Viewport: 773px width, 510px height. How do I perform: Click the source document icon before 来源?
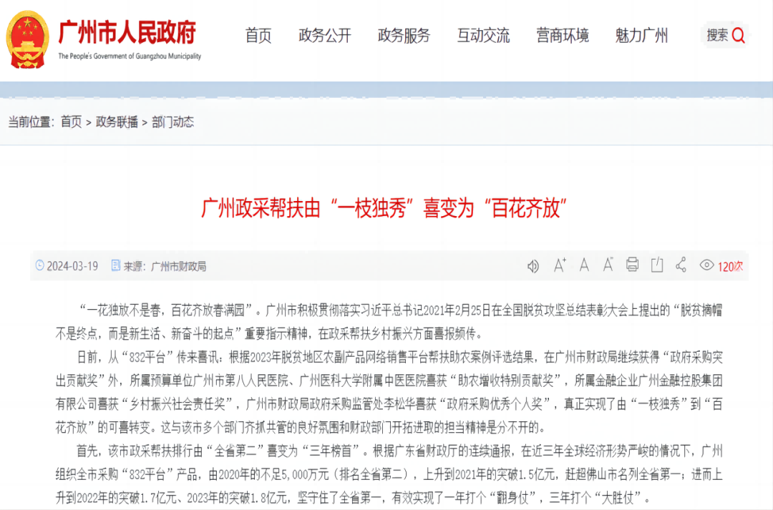(x=115, y=266)
